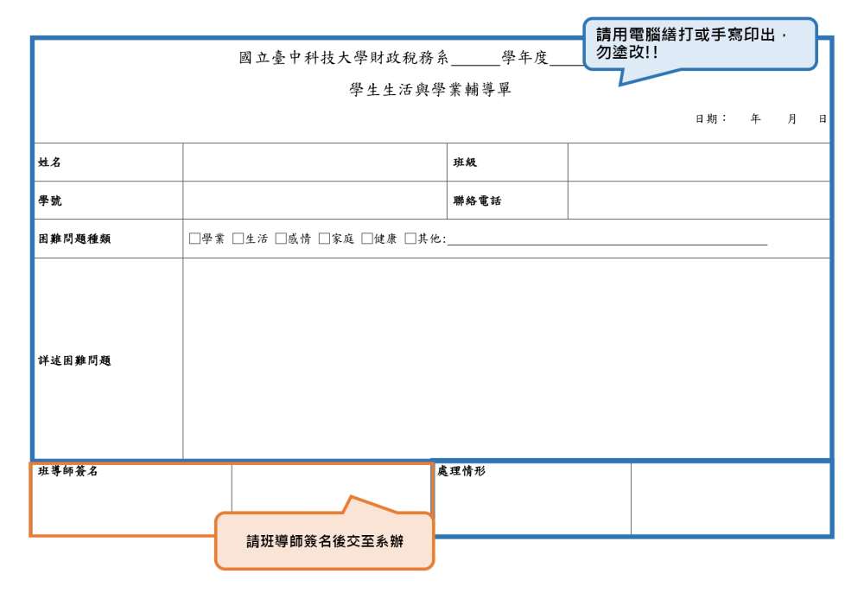Click the 日期 year blank field
Image resolution: width=864 pixels, height=612 pixels.
pos(739,118)
